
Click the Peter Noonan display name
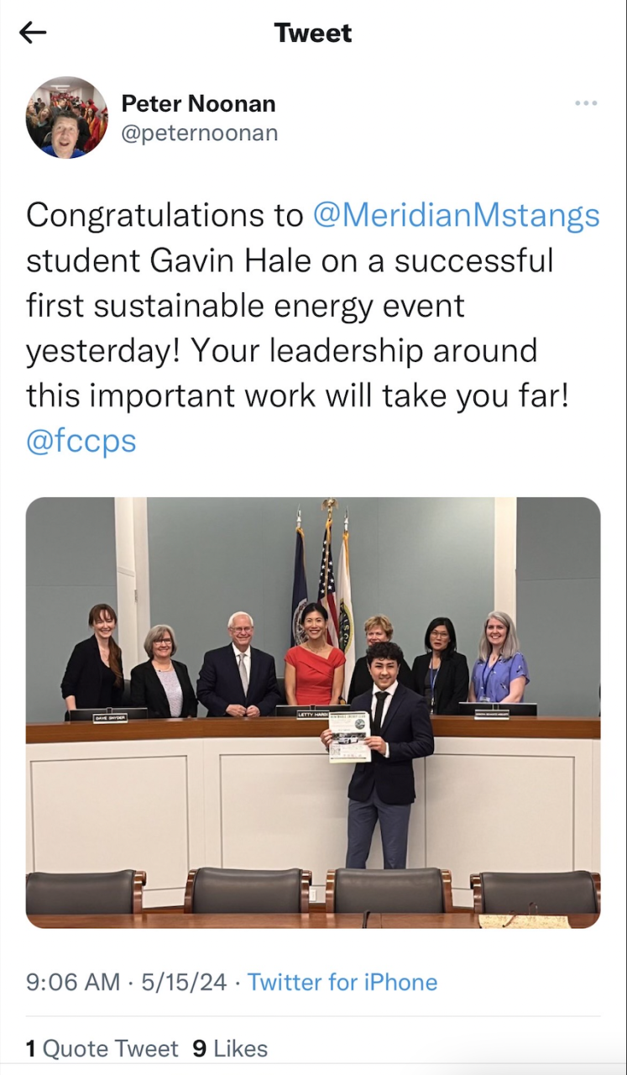pos(198,103)
